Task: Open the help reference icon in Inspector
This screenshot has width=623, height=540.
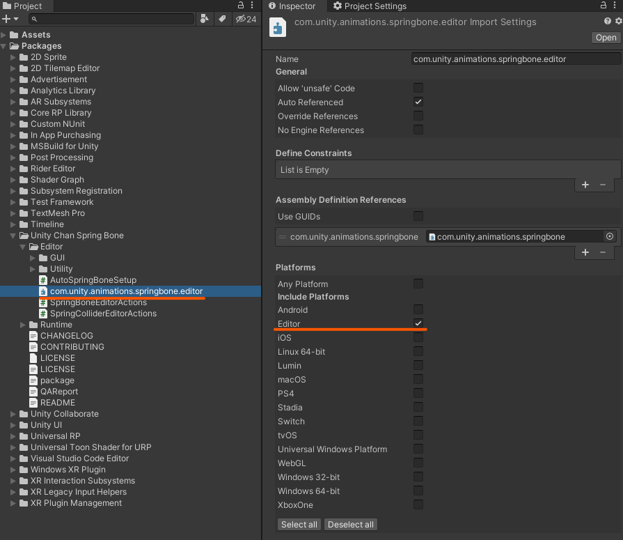Action: [608, 21]
